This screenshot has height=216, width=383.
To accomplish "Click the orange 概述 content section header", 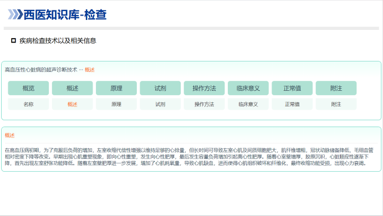I will [10, 135].
